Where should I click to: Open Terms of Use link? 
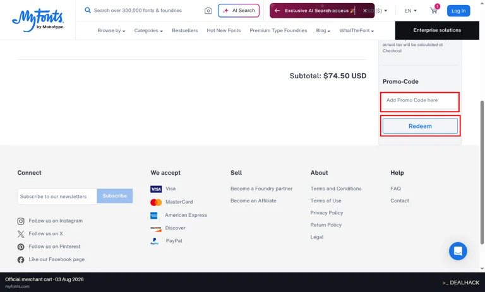[x=326, y=201]
